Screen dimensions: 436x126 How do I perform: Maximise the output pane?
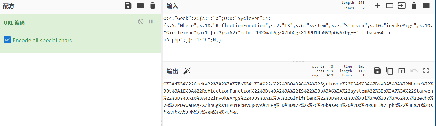pos(426,71)
